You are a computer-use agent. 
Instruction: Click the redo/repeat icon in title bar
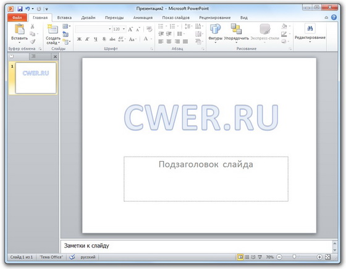coord(39,9)
